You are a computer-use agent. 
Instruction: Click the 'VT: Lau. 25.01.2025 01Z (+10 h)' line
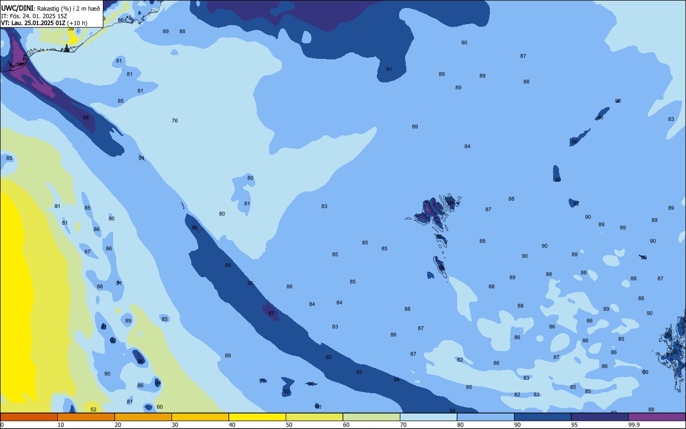pyautogui.click(x=44, y=23)
